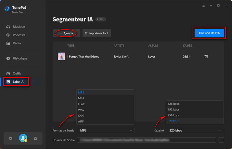Open the Podcasts section
This screenshot has height=149, width=232.
click(x=19, y=35)
